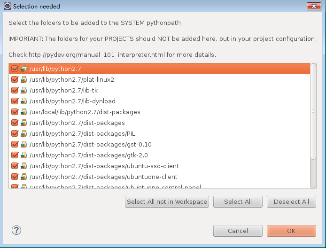Close the Selection needed dialog
326x248 pixels.
point(313,7)
